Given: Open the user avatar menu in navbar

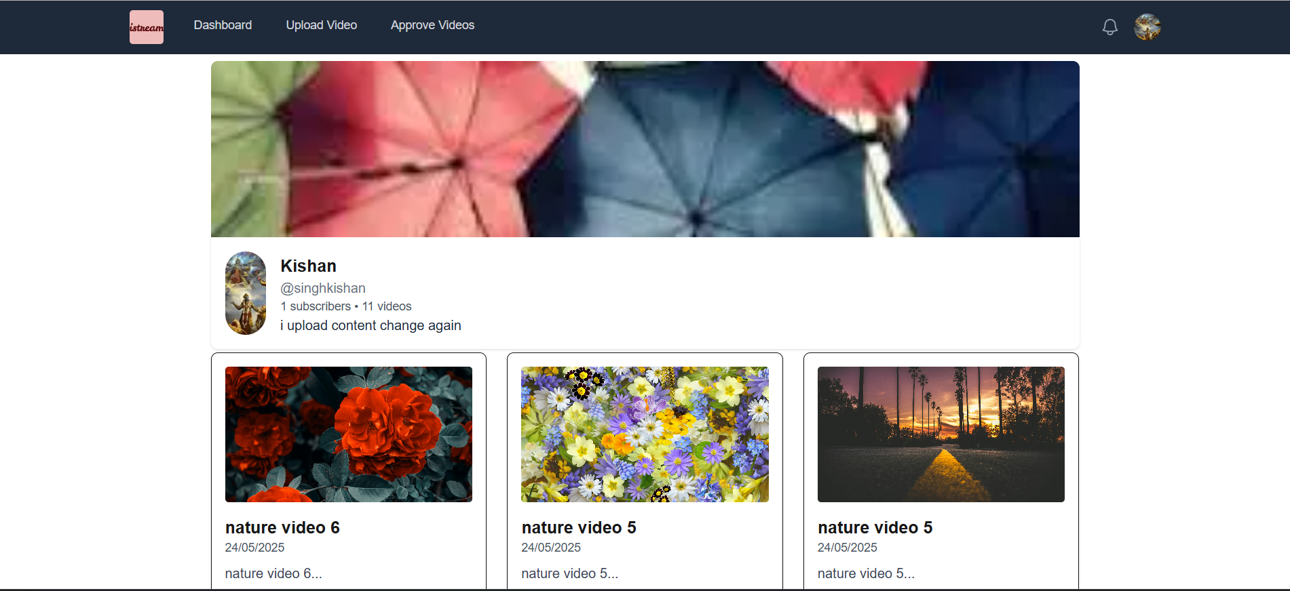Looking at the screenshot, I should pos(1147,27).
